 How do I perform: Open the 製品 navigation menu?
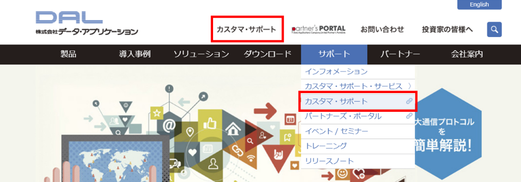(68, 54)
